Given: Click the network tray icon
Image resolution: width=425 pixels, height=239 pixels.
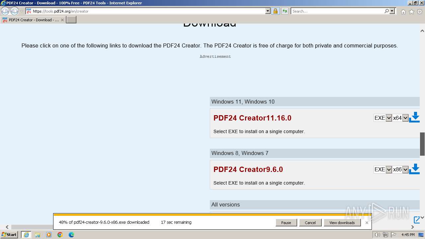Looking at the screenshot, I should [385, 235].
